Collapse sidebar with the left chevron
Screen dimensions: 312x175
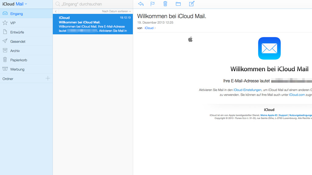(56, 12)
